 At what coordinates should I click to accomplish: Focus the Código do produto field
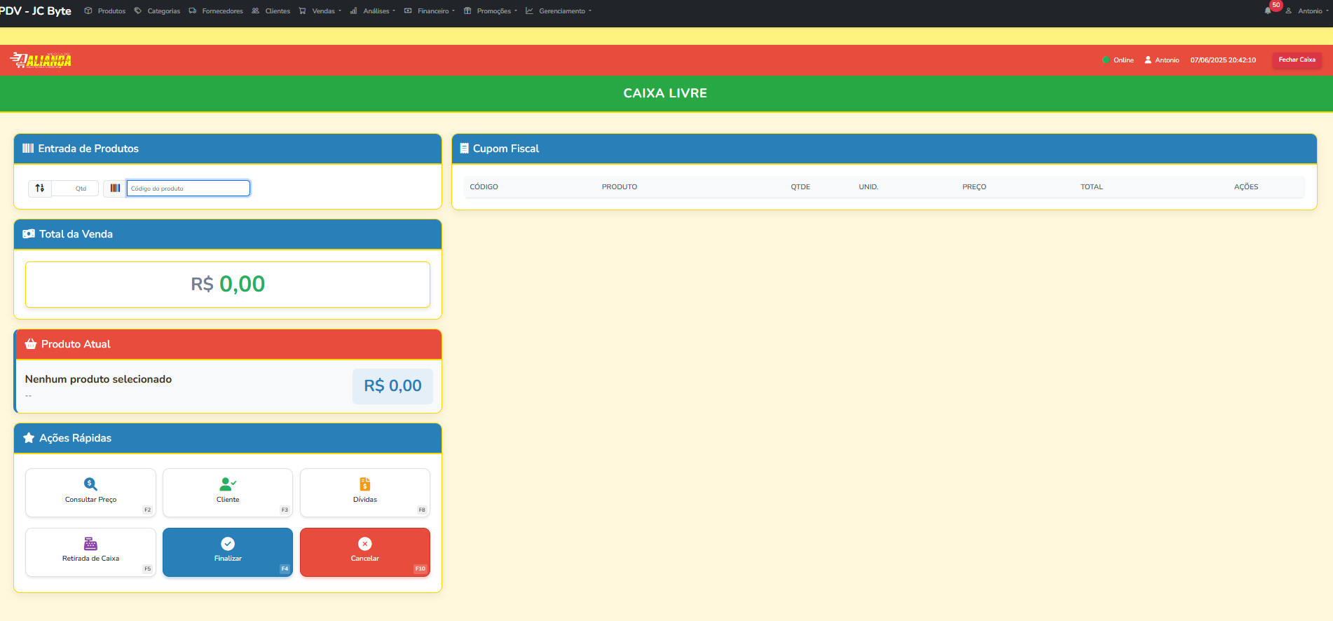click(x=188, y=188)
